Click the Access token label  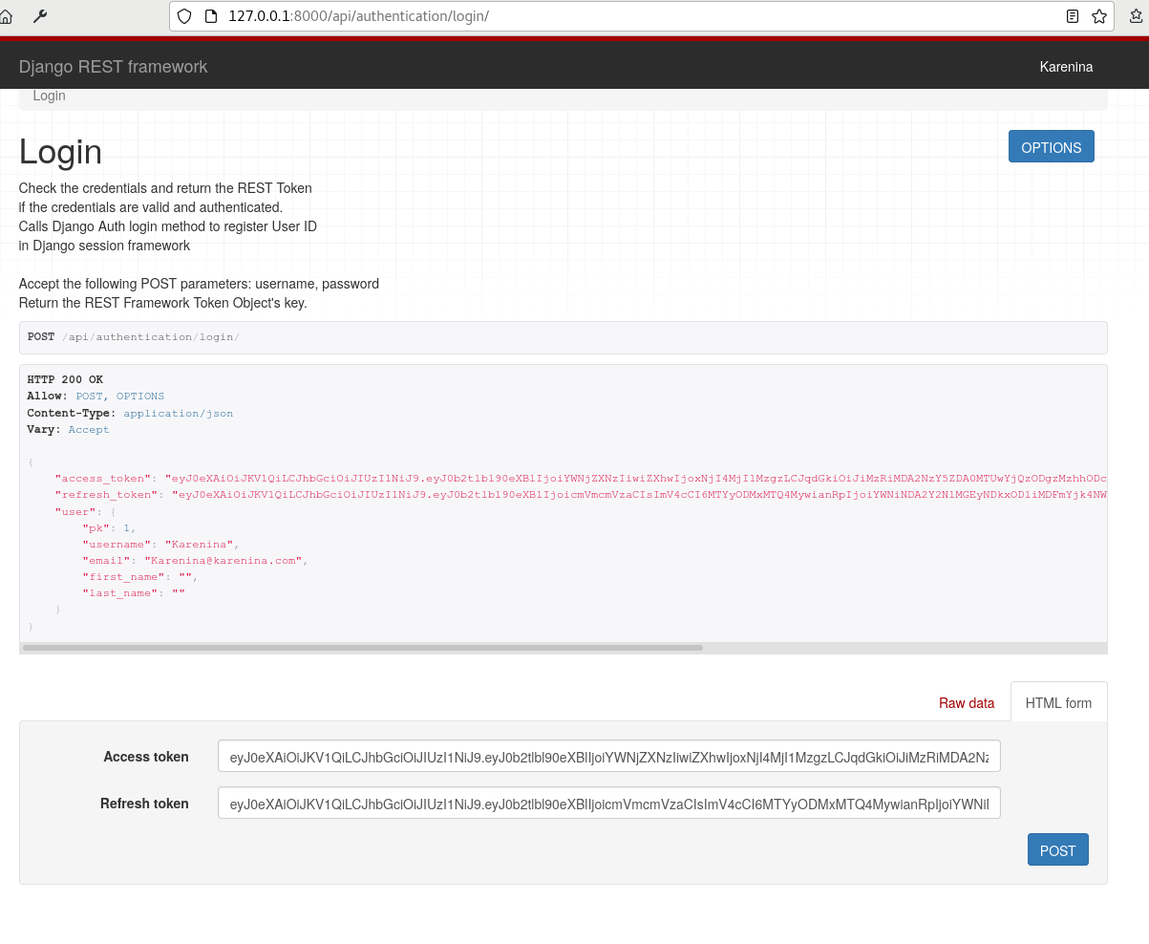click(145, 756)
